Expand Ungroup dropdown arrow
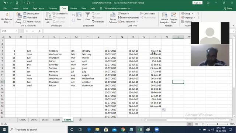The height and width of the screenshot is (133, 236). click(x=195, y=18)
